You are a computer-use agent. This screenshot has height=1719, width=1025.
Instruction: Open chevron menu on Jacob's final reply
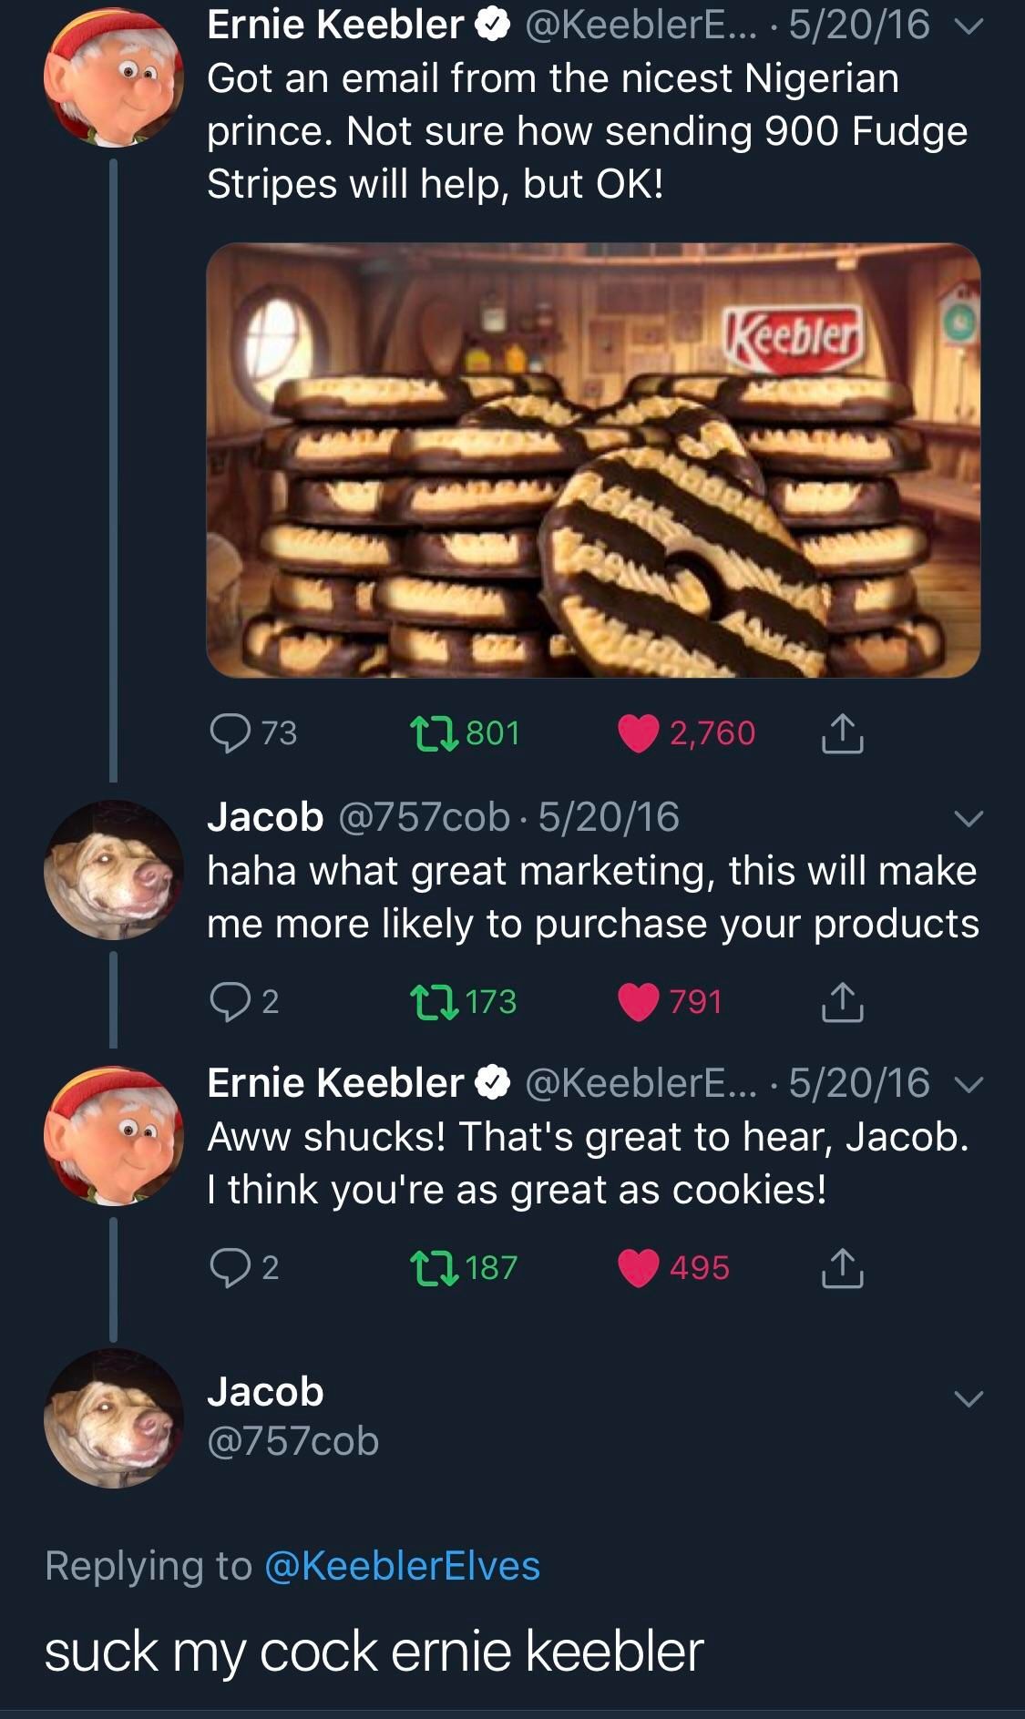click(969, 1398)
